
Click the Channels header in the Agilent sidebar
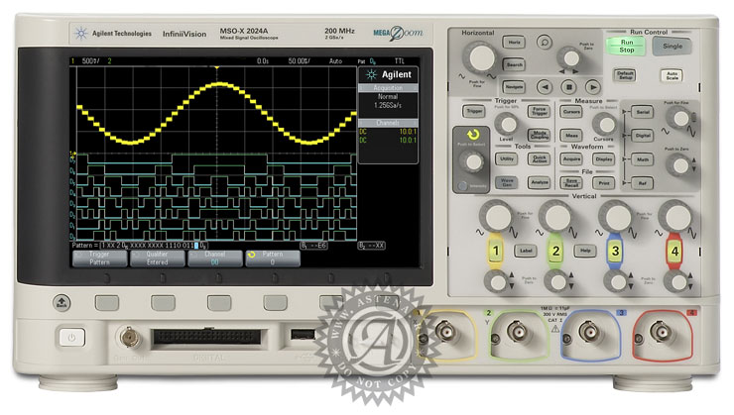pyautogui.click(x=388, y=123)
